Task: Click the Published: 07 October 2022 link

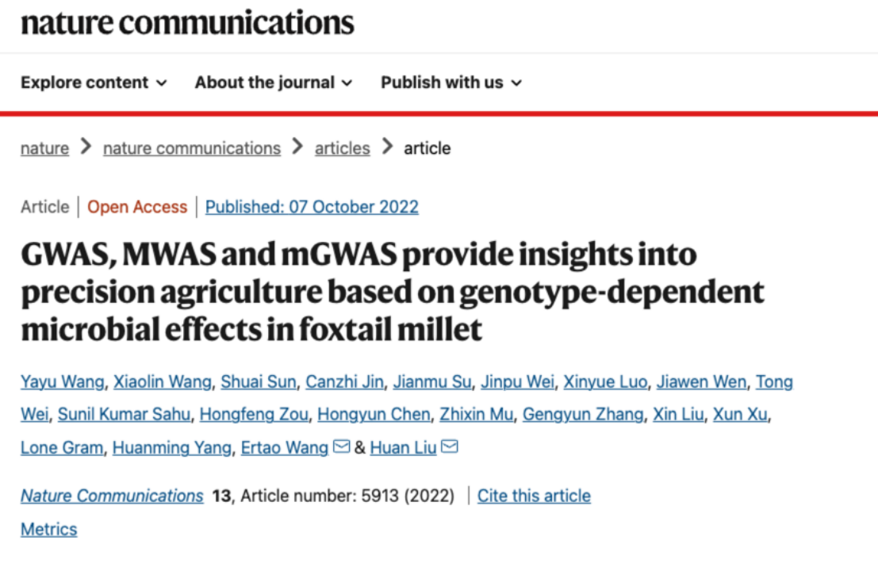Action: [312, 207]
